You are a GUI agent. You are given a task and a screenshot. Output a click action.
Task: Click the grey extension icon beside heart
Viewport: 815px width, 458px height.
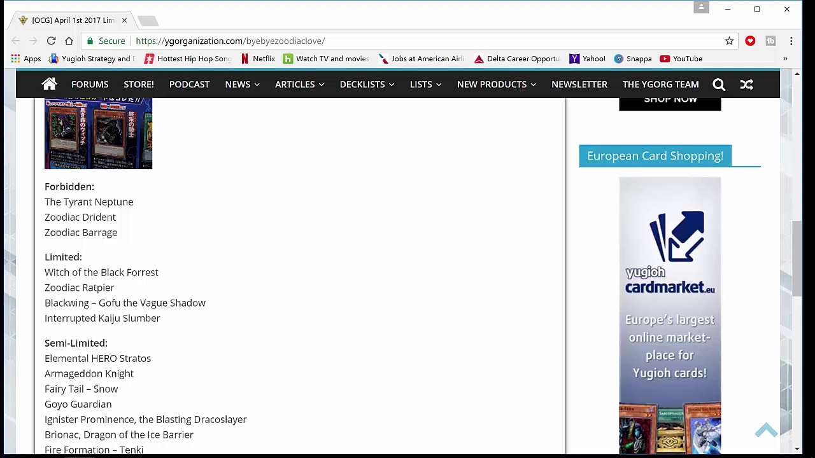point(770,41)
